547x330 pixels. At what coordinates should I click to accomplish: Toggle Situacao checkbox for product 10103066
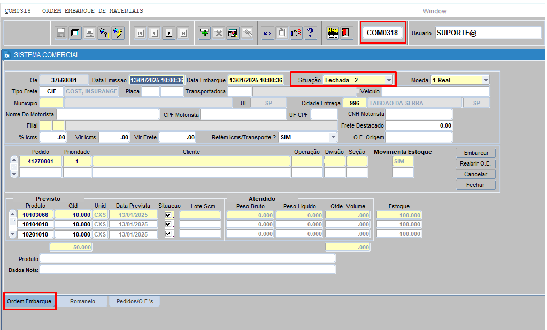click(x=168, y=215)
